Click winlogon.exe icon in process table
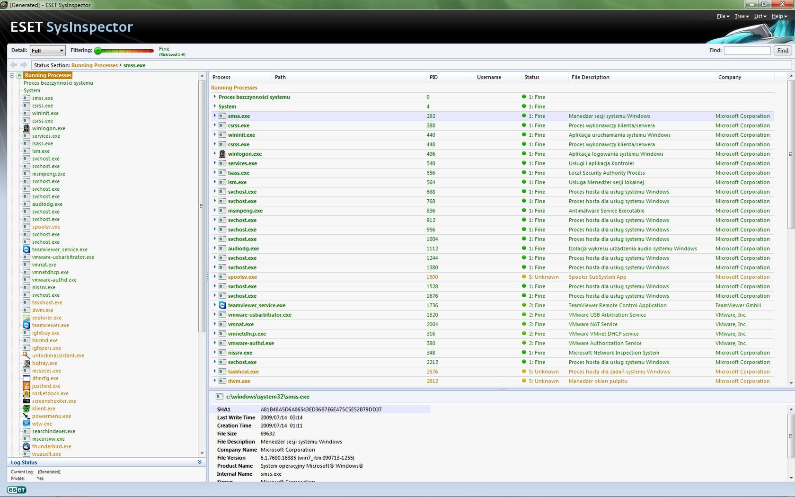The height and width of the screenshot is (497, 795). point(222,154)
